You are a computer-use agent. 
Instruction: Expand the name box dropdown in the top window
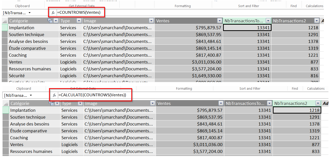coord(30,13)
